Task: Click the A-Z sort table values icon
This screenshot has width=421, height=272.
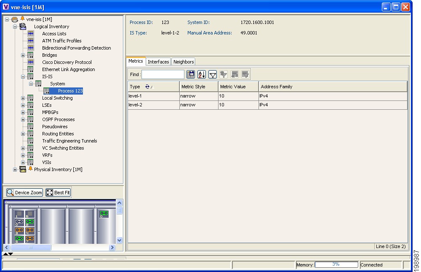Action: [x=202, y=74]
